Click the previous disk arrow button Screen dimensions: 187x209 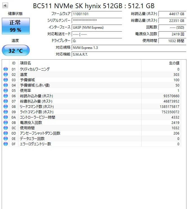pyautogui.click(x=5, y=6)
